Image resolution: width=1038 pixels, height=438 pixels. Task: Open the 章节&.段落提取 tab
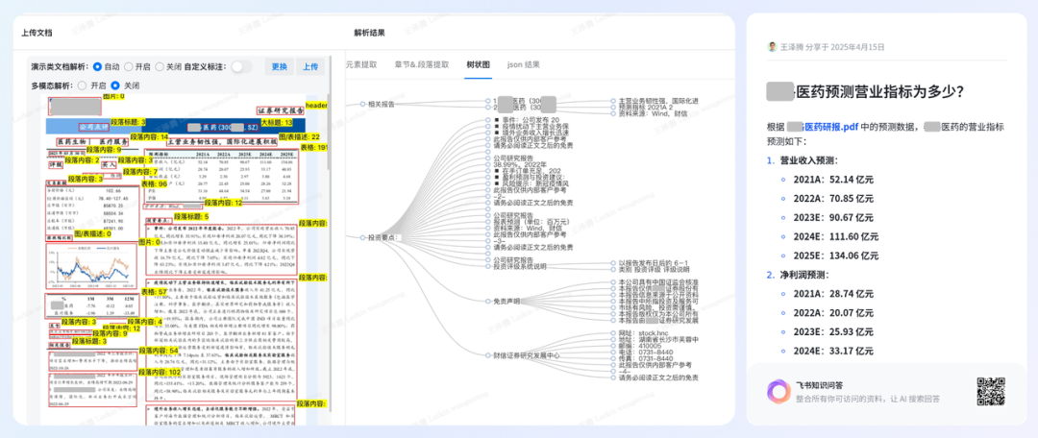pos(421,65)
